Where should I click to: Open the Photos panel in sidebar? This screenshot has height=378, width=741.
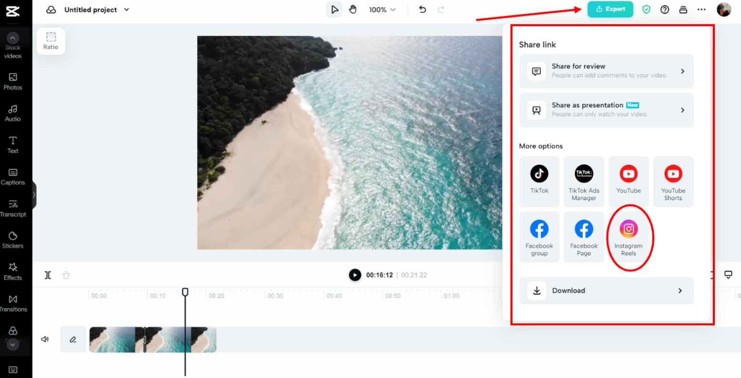(x=13, y=81)
